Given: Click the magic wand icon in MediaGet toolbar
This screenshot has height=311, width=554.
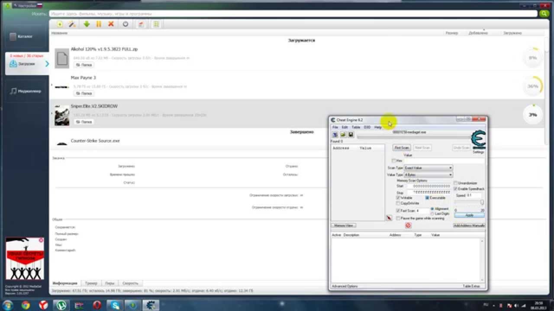Looking at the screenshot, I should point(72,24).
